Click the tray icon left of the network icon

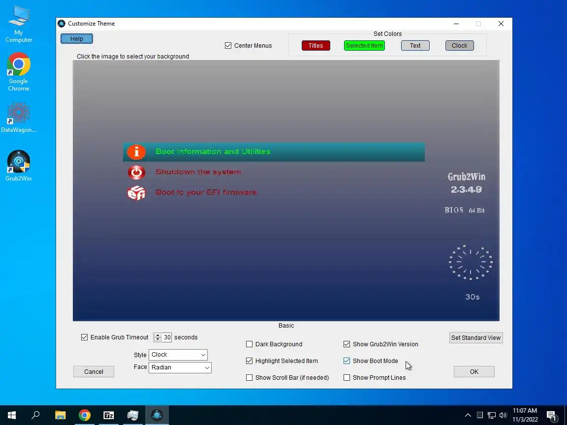point(480,415)
